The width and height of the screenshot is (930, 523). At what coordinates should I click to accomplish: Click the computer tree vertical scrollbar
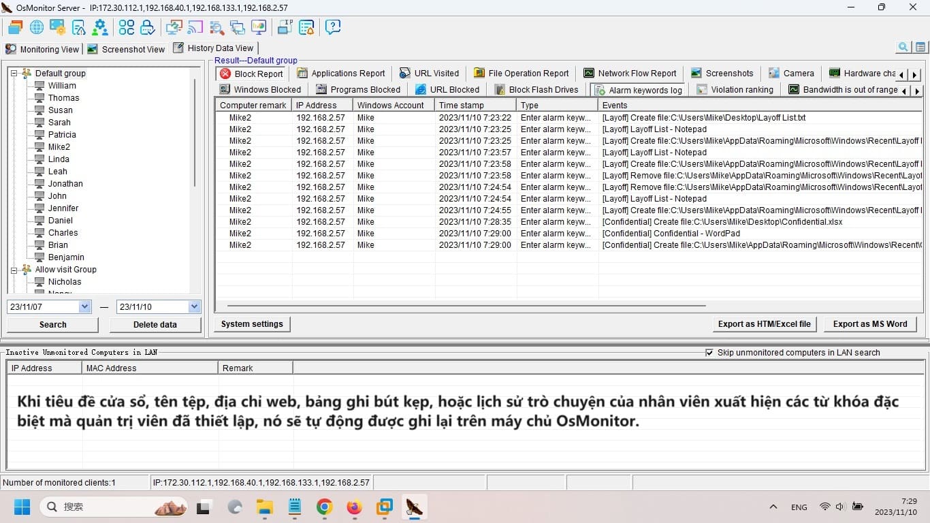(195, 133)
